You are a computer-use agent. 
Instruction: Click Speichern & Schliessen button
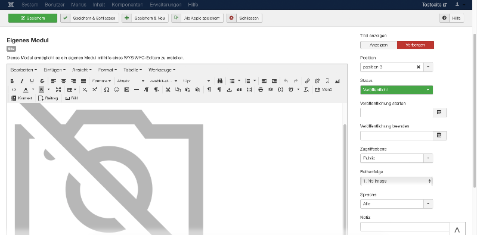point(89,18)
